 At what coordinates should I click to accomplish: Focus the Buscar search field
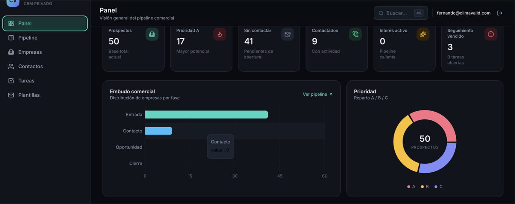click(x=401, y=13)
